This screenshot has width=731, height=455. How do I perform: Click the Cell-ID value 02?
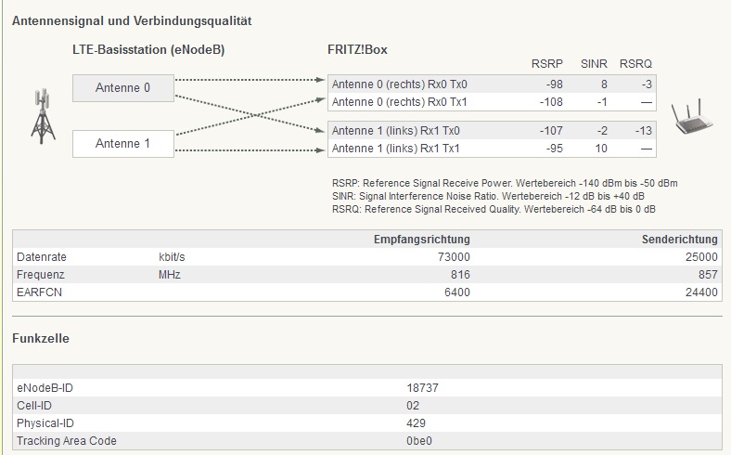point(413,406)
